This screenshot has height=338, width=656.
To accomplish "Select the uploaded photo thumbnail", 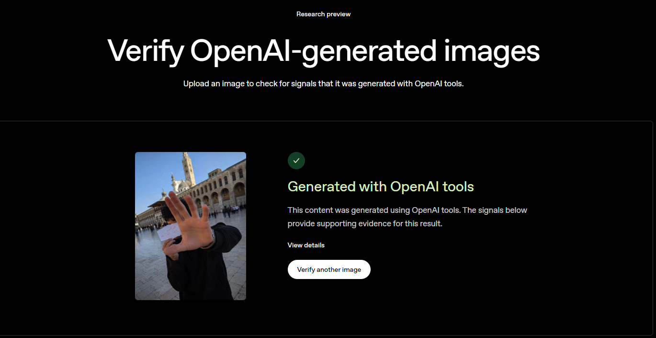I will 191,226.
